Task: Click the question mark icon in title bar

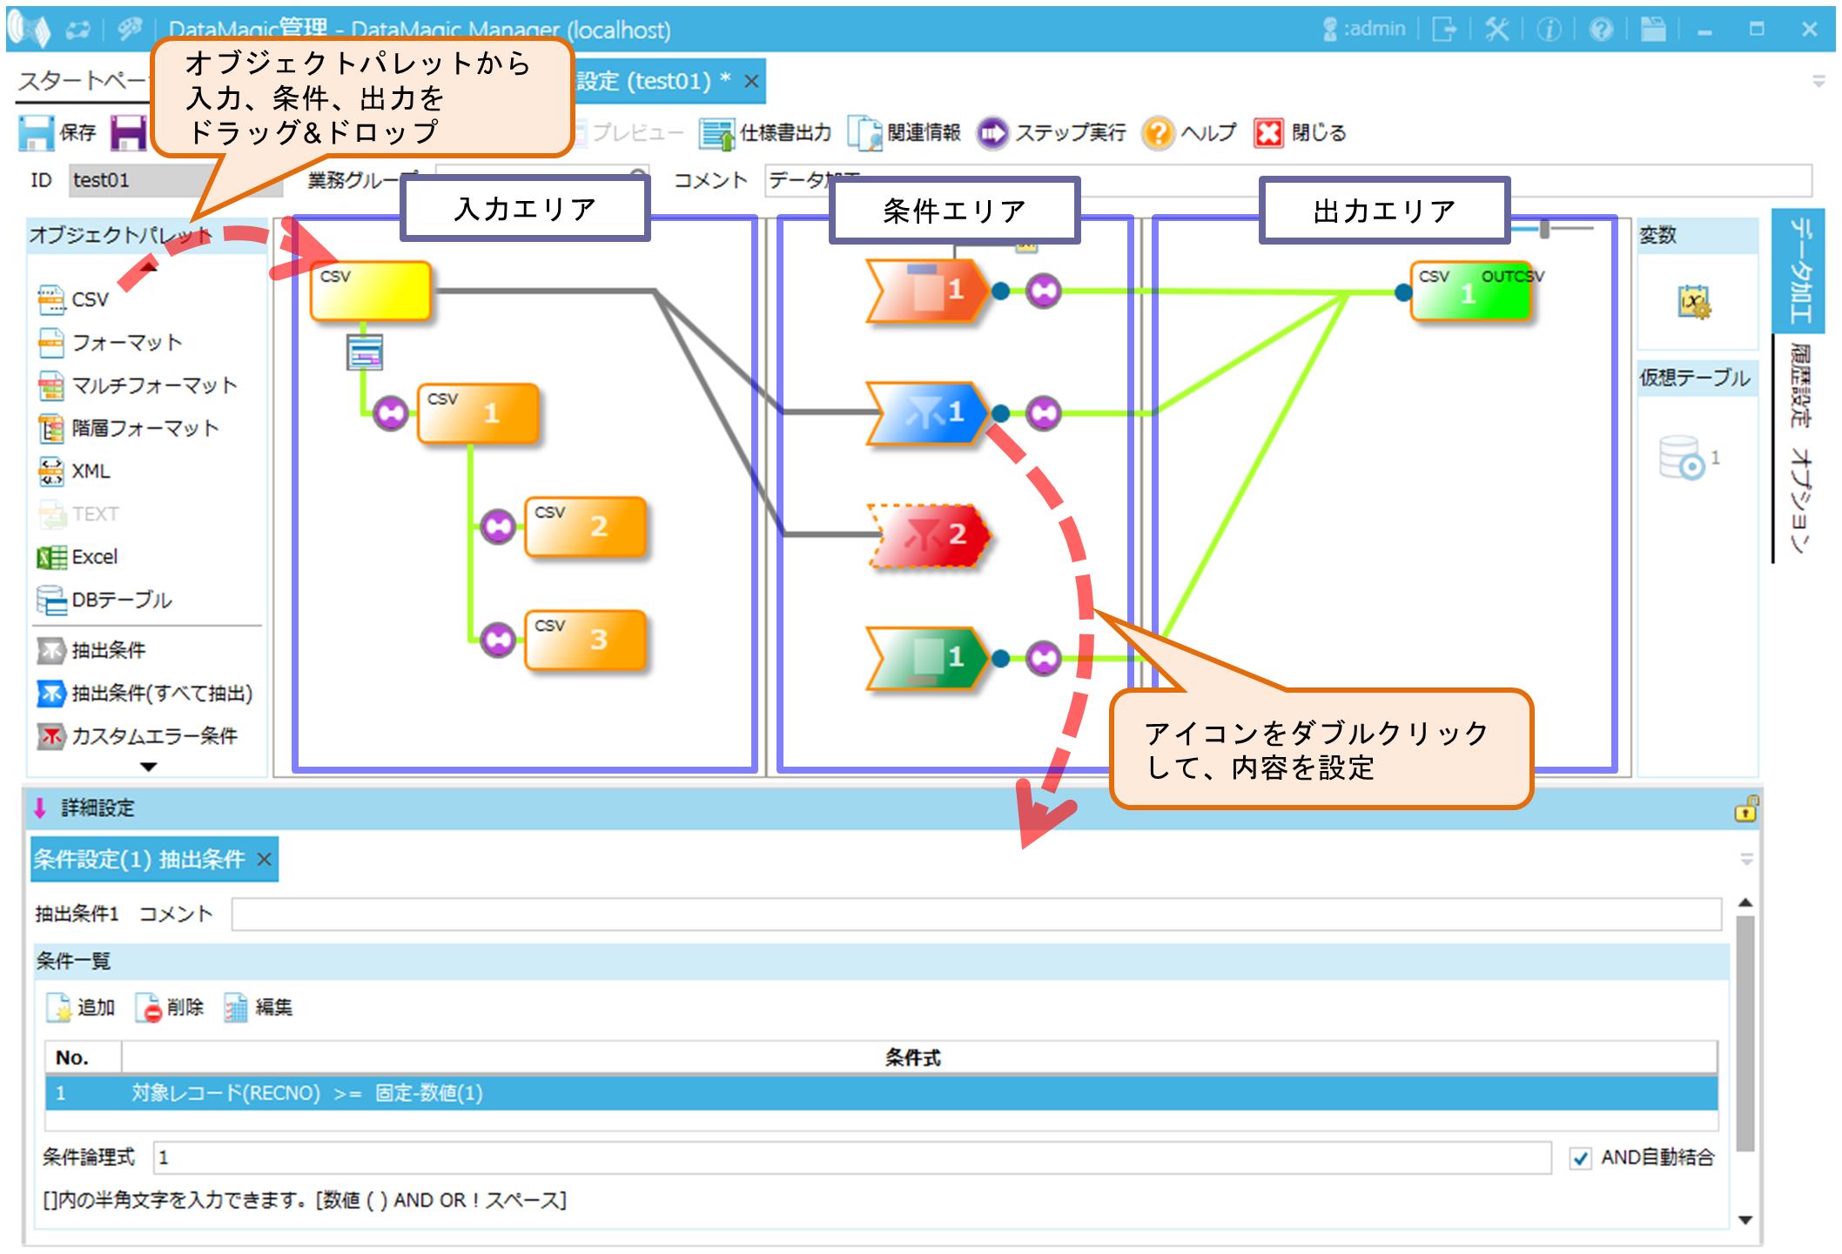Action: pyautogui.click(x=1601, y=30)
